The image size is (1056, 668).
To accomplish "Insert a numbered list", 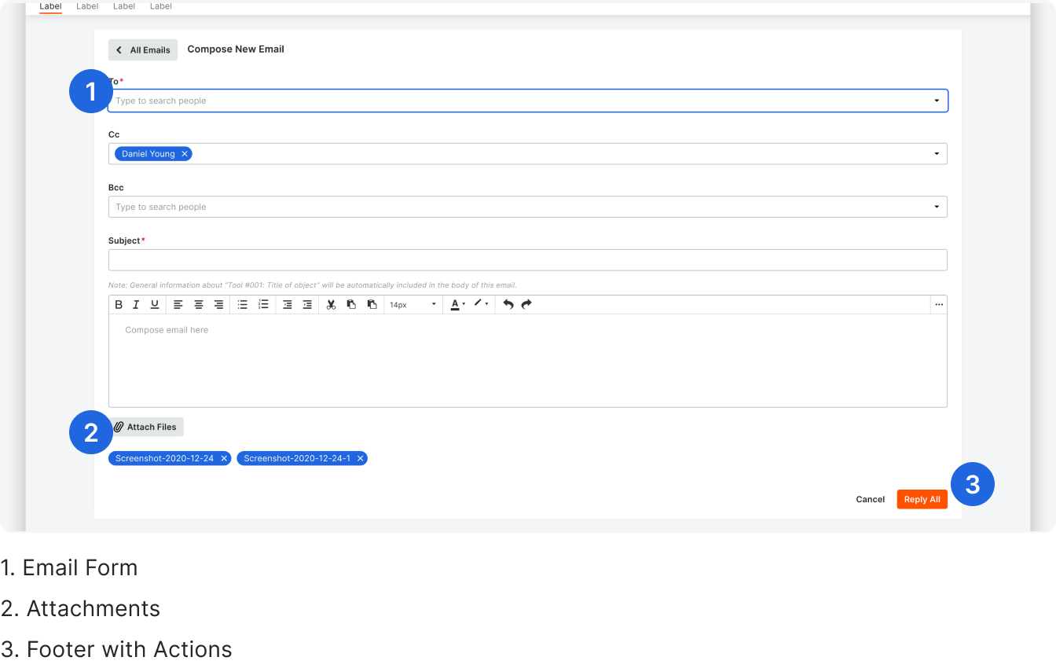I will 264,305.
